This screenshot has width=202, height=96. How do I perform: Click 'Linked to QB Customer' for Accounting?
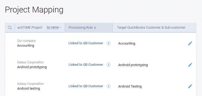pyautogui.click(x=86, y=43)
